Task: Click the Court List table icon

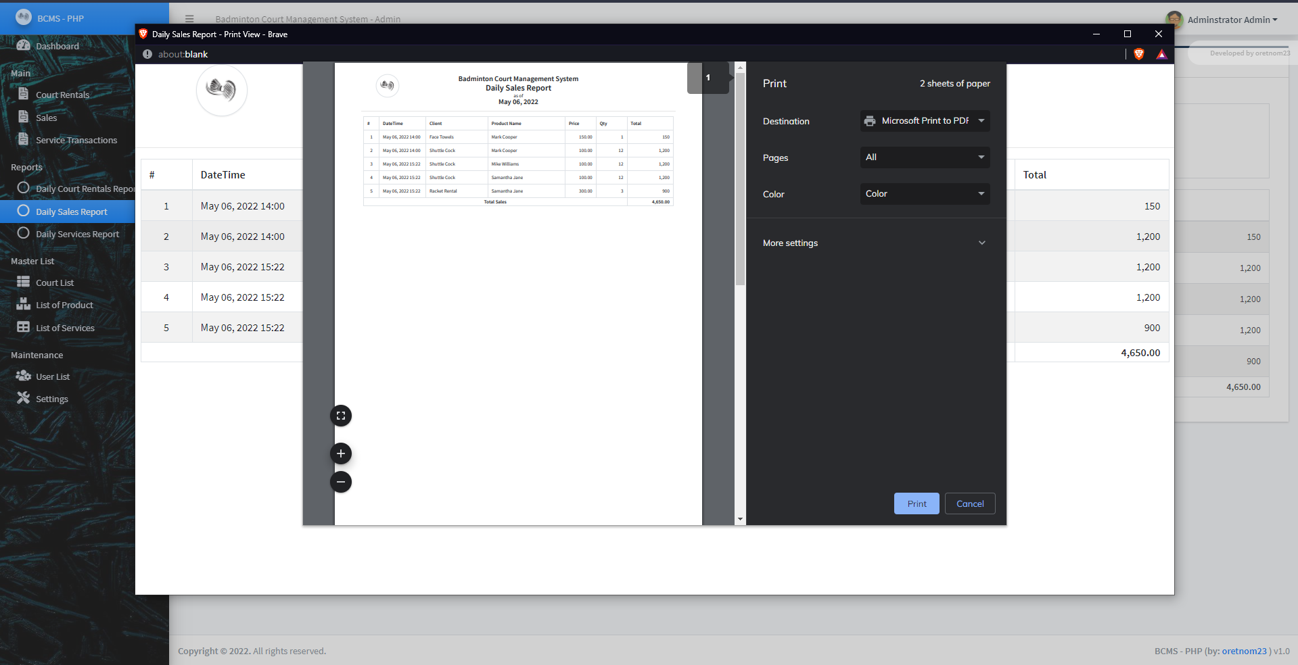Action: 24,282
